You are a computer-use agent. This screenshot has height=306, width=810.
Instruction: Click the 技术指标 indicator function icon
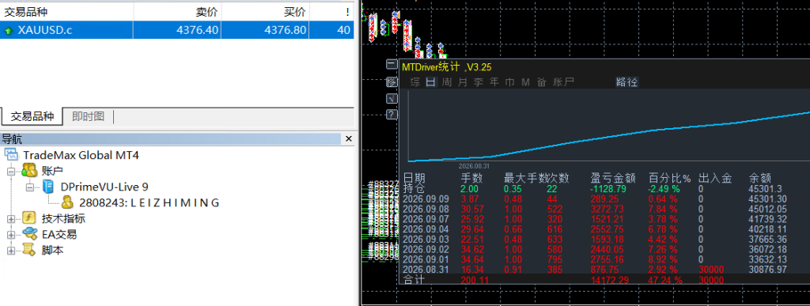pyautogui.click(x=30, y=218)
